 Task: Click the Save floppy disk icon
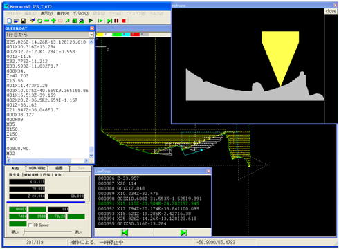click(23, 21)
